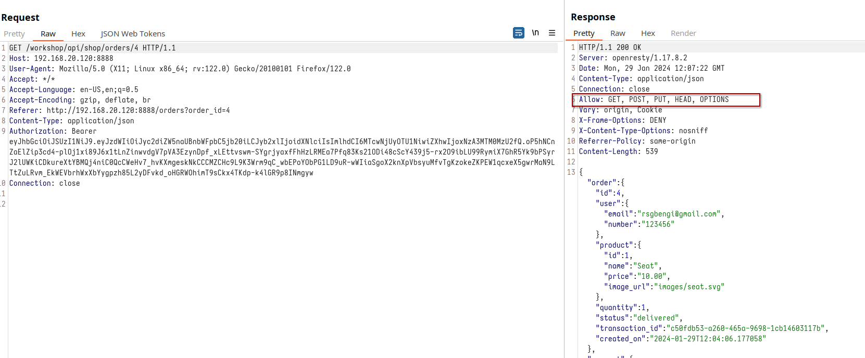Select the Response Pretty tab

(584, 33)
